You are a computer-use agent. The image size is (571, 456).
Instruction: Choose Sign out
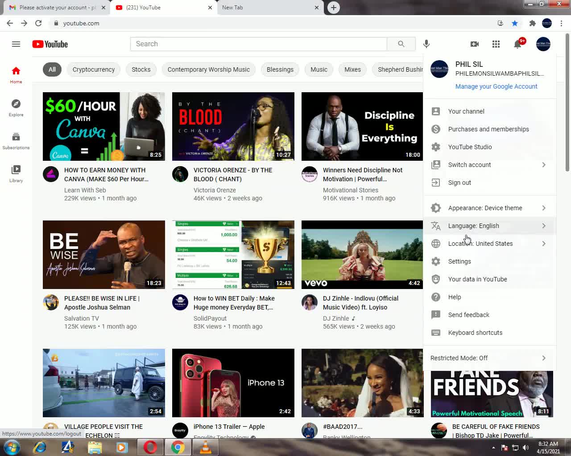tap(489, 183)
